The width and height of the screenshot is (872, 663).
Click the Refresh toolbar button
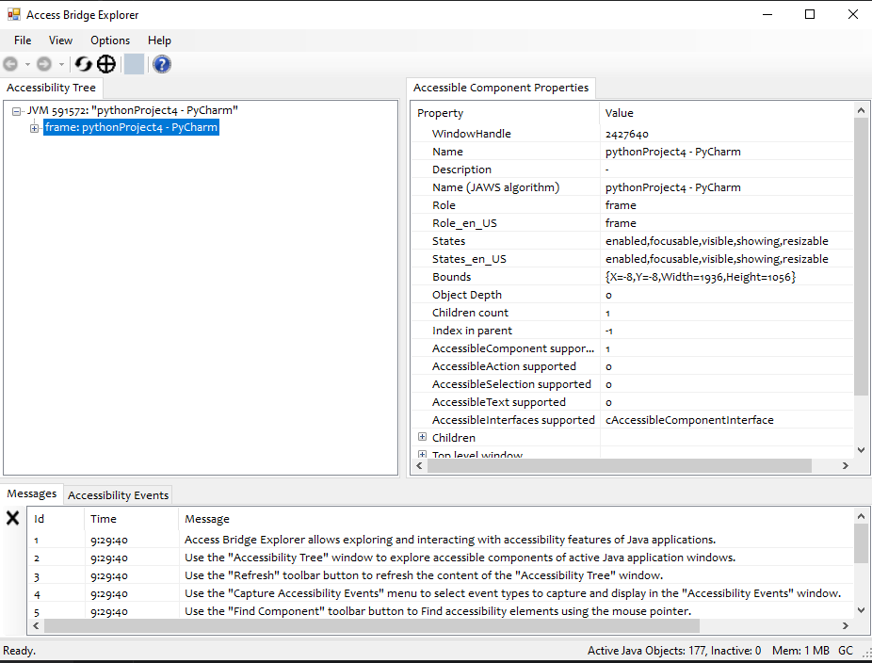coord(84,65)
